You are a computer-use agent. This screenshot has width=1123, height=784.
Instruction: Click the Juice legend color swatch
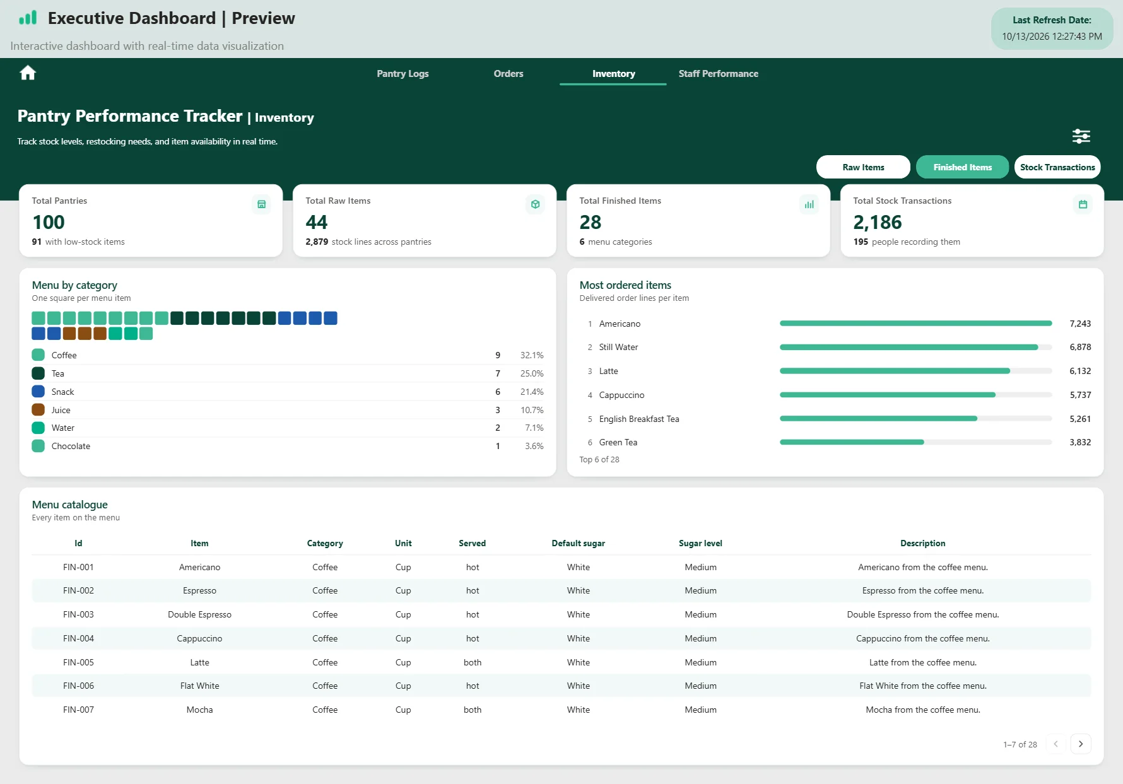38,410
